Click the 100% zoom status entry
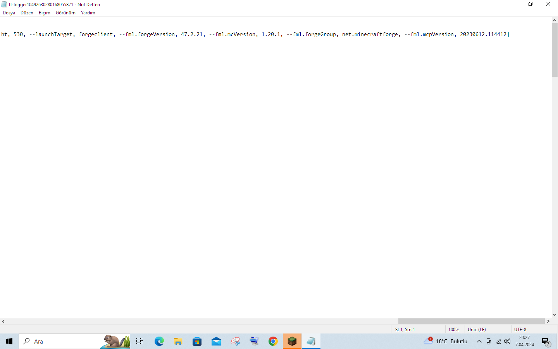 click(454, 329)
